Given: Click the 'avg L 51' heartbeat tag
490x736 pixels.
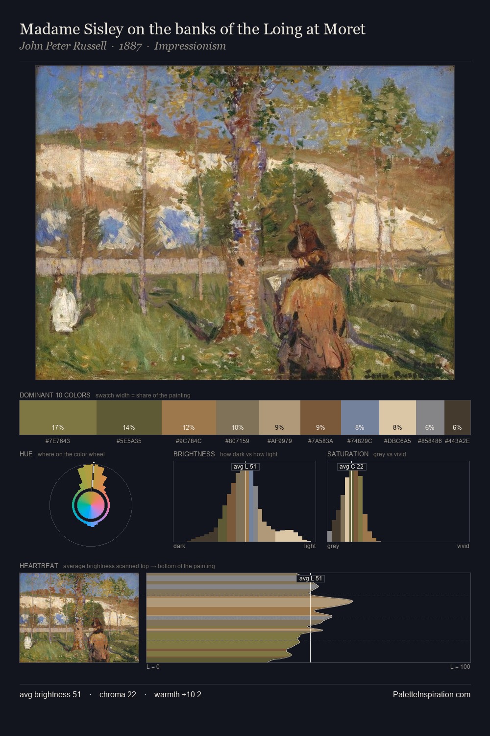Looking at the screenshot, I should [311, 578].
